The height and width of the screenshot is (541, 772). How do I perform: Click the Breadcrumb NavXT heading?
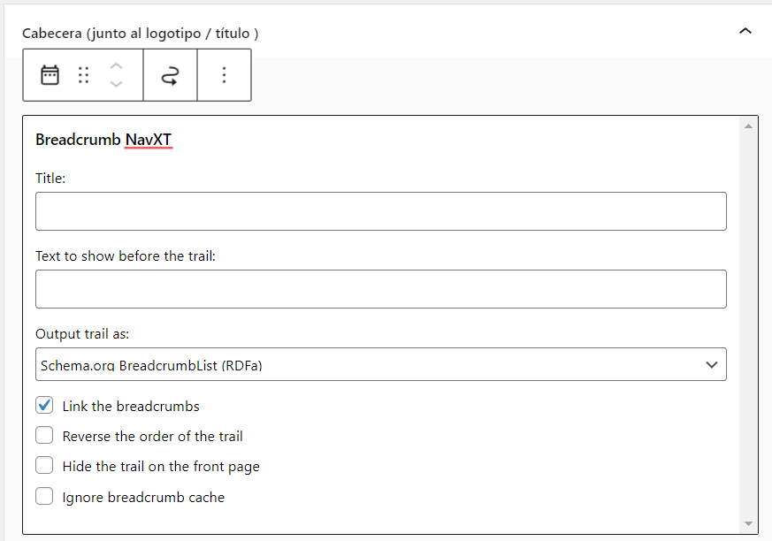tap(103, 140)
